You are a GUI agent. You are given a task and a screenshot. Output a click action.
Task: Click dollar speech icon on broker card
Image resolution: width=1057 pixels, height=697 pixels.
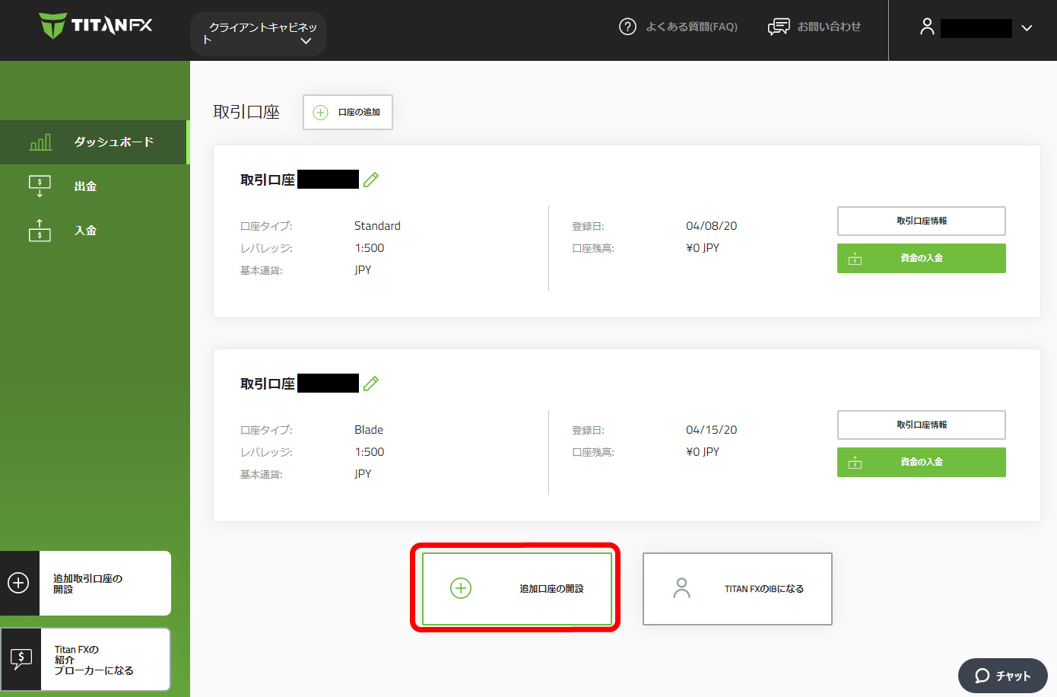click(x=21, y=658)
